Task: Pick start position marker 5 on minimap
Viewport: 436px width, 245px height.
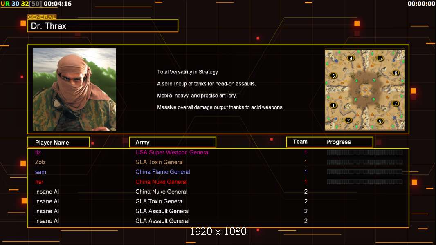Action: tap(380, 58)
